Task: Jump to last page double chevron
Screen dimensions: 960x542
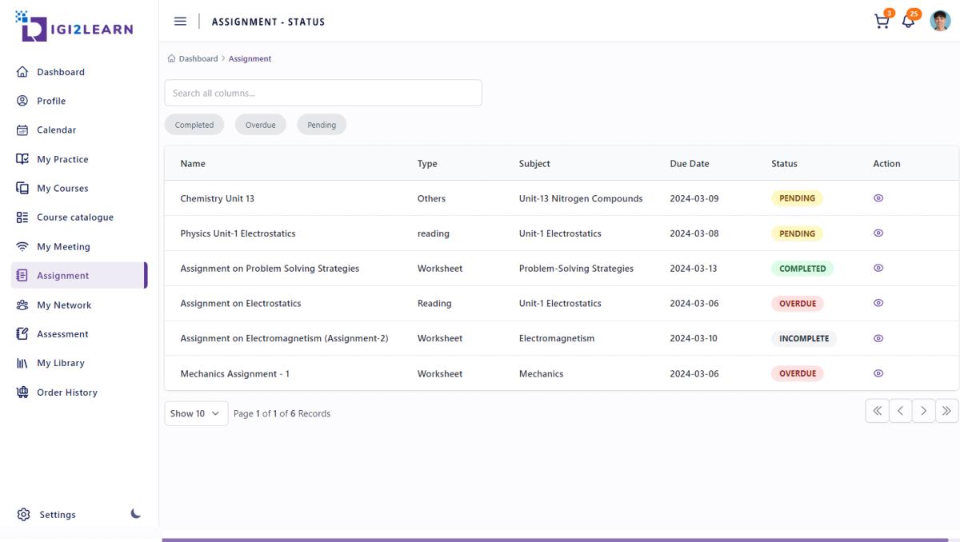Action: [946, 411]
